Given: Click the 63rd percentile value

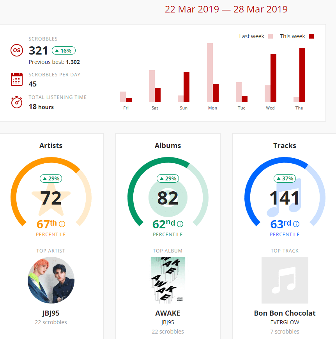Looking at the screenshot, I should 281,224.
